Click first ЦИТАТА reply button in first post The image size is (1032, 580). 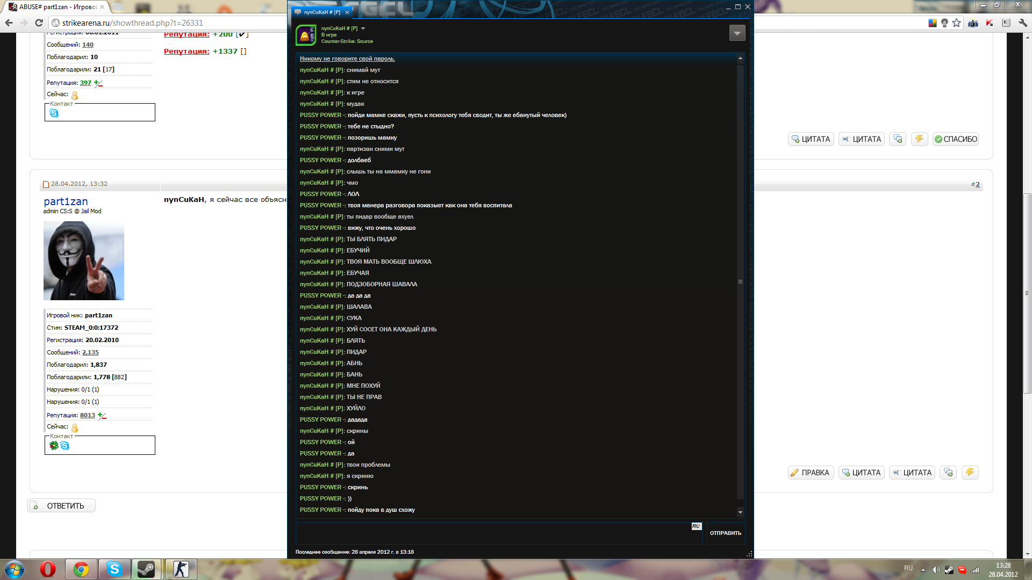811,139
